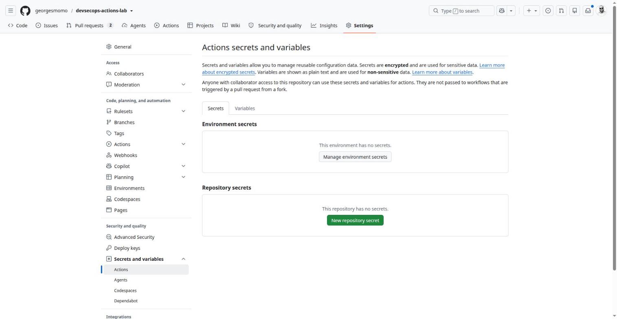This screenshot has height=319, width=617.
Task: Switch to the Pull requests tab
Action: pyautogui.click(x=90, y=25)
